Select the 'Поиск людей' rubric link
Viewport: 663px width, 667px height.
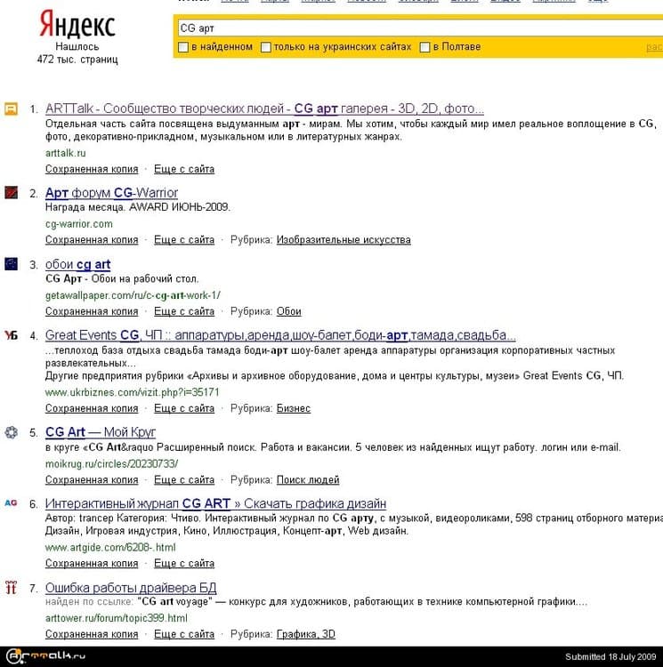coord(307,480)
